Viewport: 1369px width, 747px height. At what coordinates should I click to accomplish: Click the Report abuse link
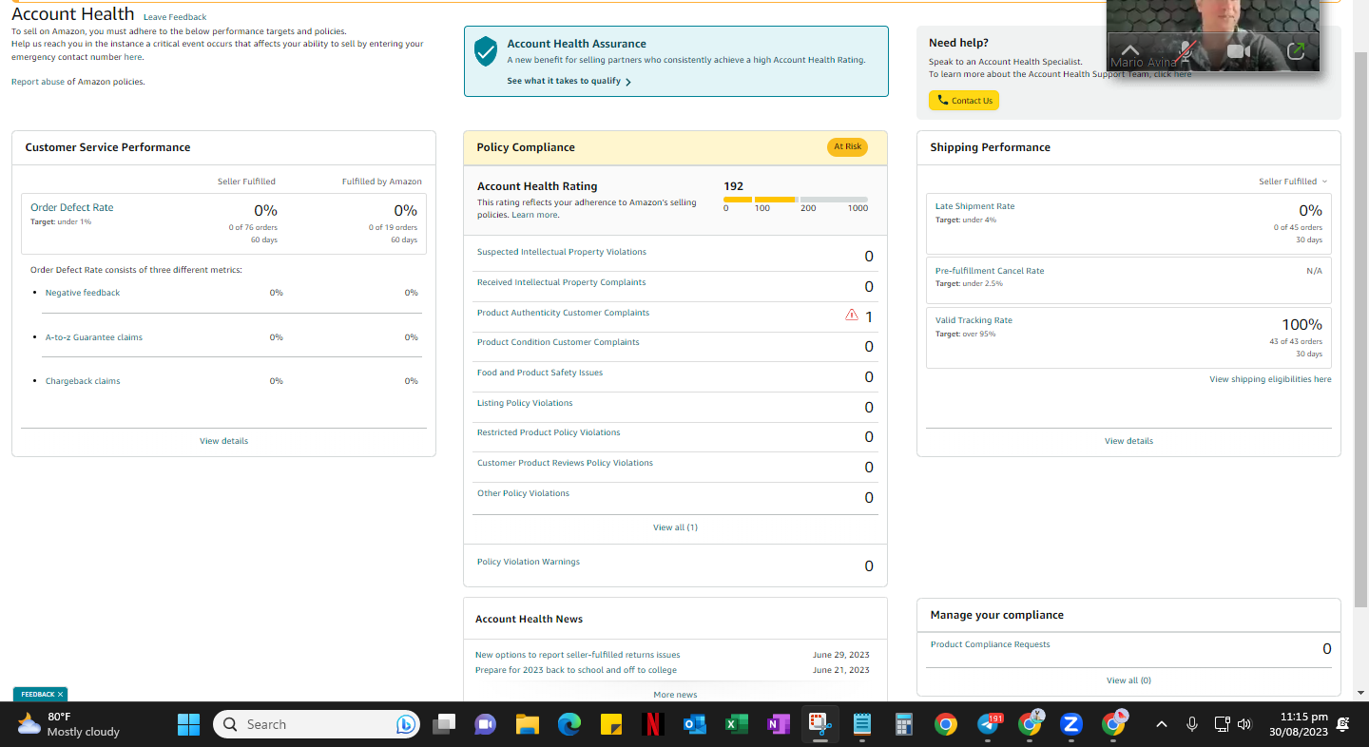pyautogui.click(x=38, y=82)
